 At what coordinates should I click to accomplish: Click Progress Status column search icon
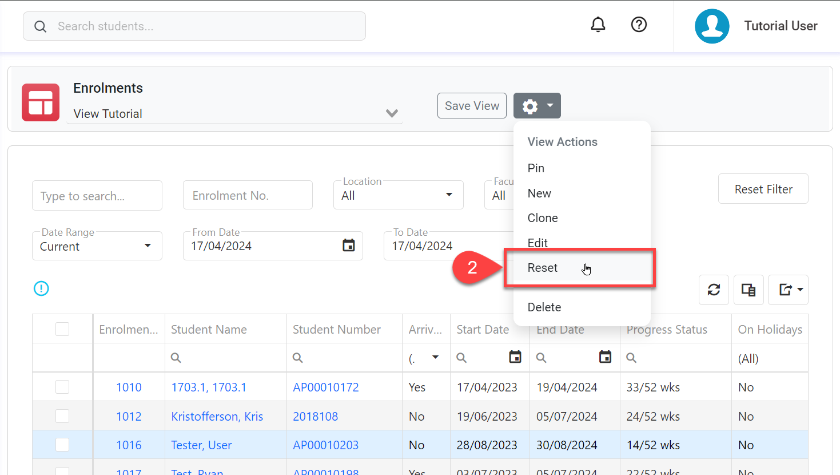coord(631,358)
